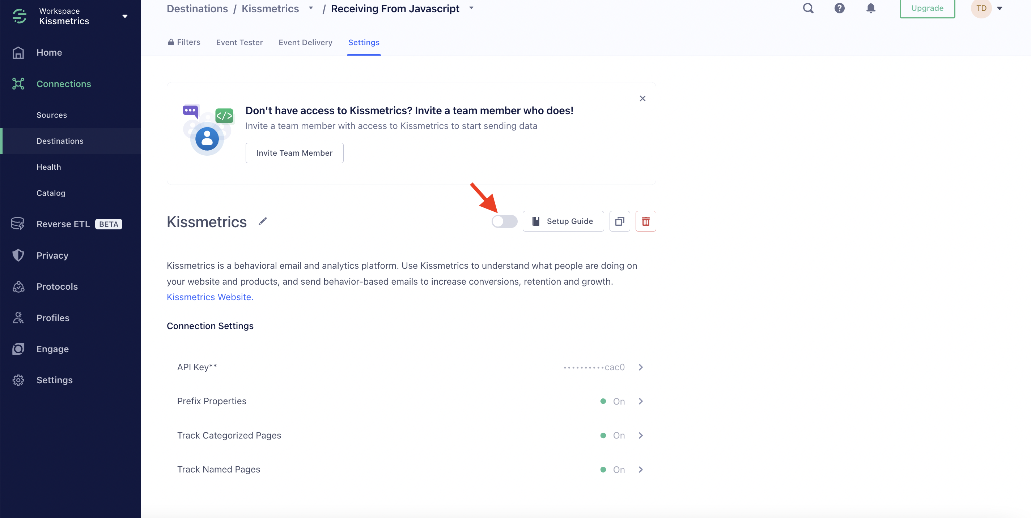The image size is (1031, 518).
Task: Switch to the Event Delivery tab
Action: point(305,42)
